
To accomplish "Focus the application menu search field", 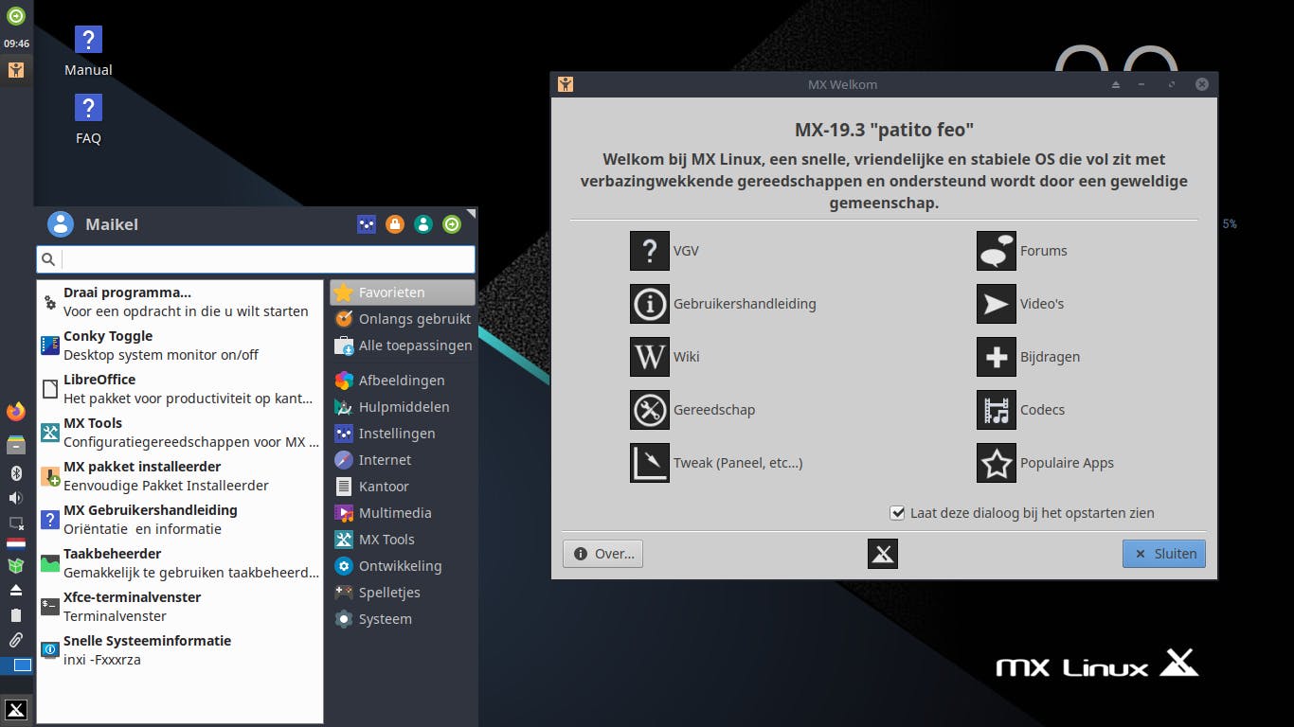I will [x=256, y=259].
